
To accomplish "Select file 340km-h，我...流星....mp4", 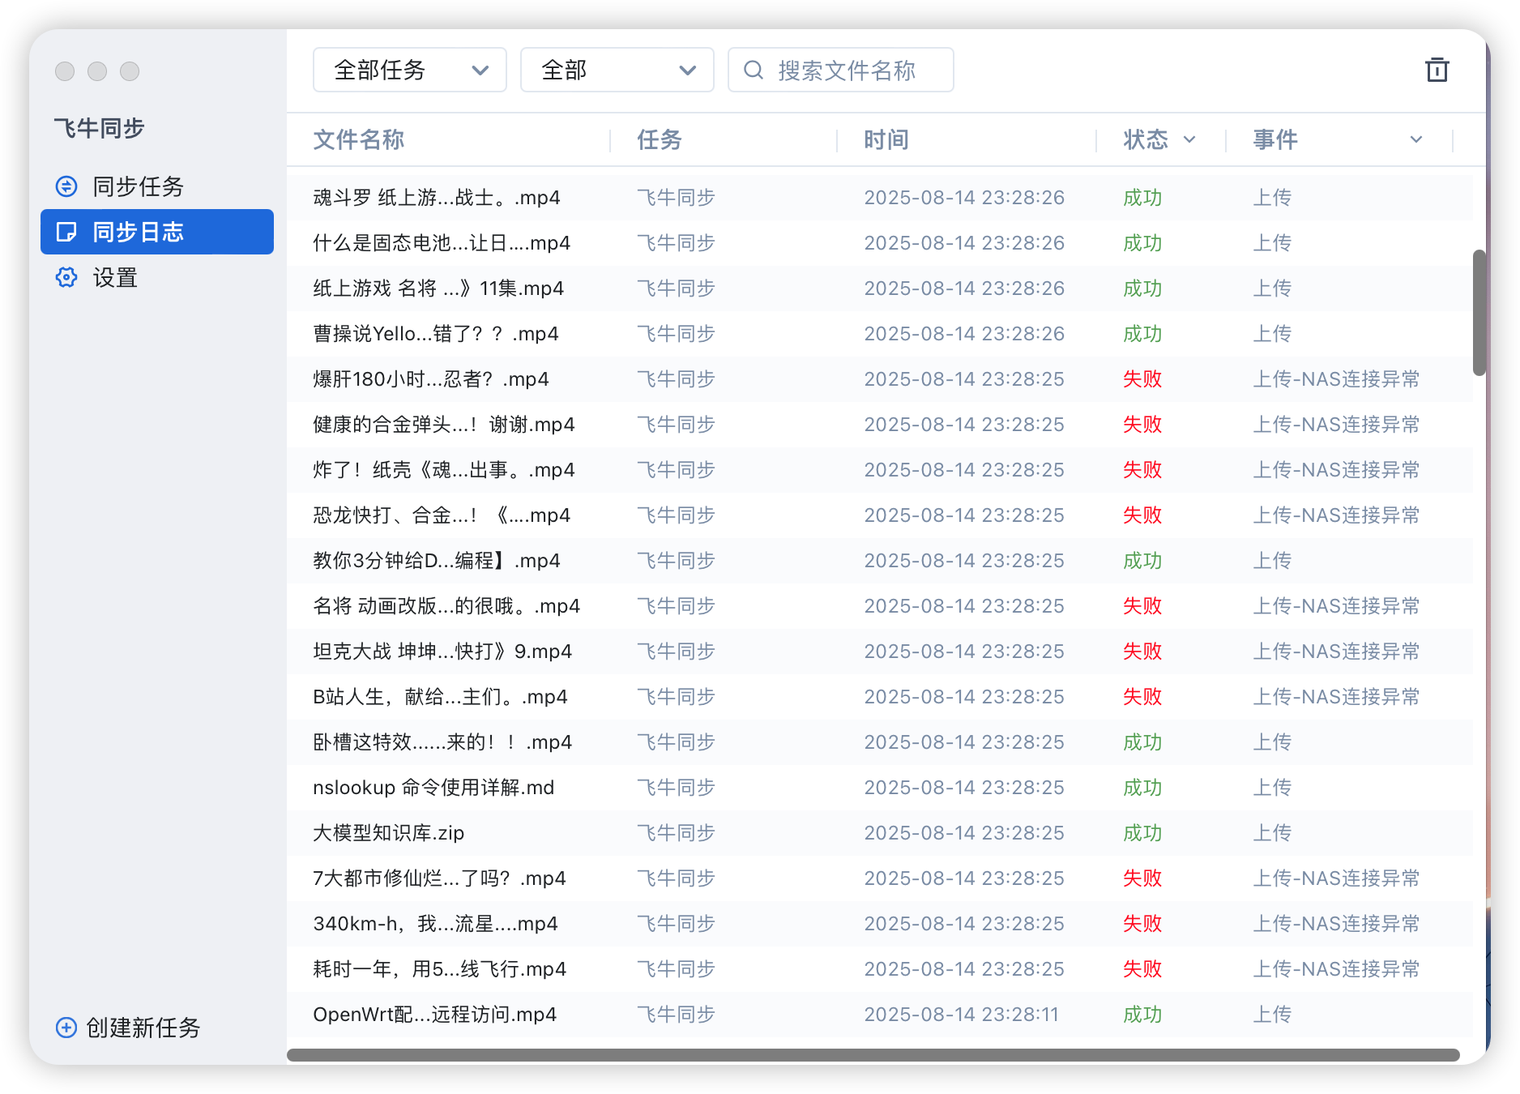I will click(435, 924).
